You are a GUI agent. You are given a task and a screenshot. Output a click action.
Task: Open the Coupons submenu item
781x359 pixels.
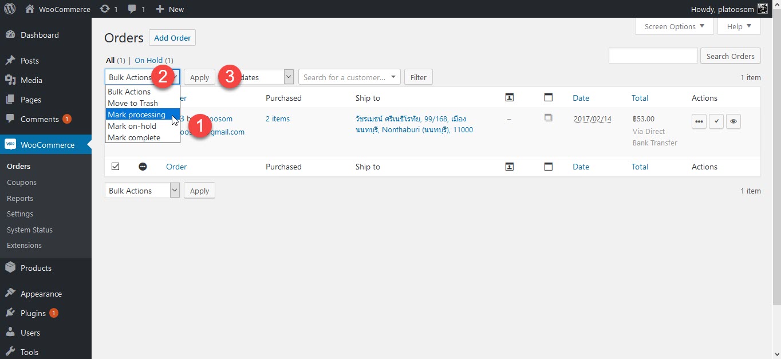pos(22,183)
